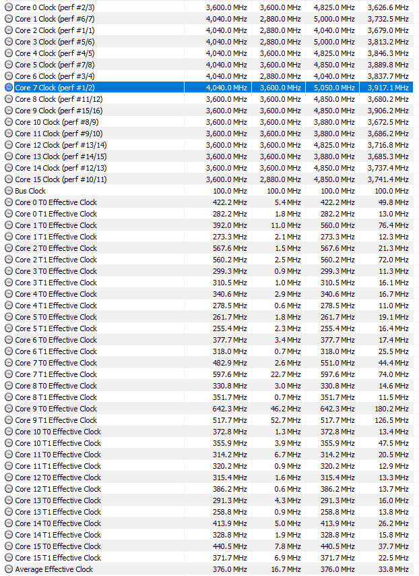This screenshot has height=576, width=419.
Task: Select the Core 9 T1 Effective Clock label
Action: [x=56, y=420]
